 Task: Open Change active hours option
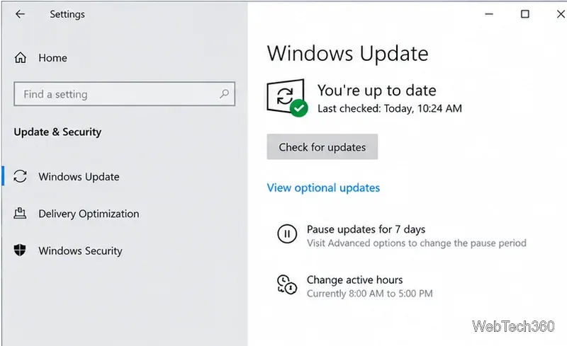click(x=355, y=280)
